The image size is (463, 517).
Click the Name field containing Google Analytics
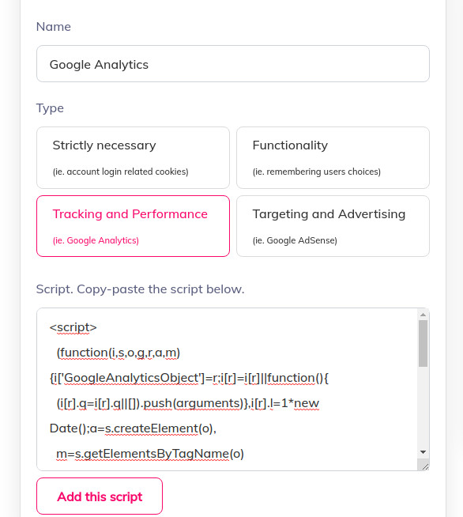pyautogui.click(x=232, y=63)
